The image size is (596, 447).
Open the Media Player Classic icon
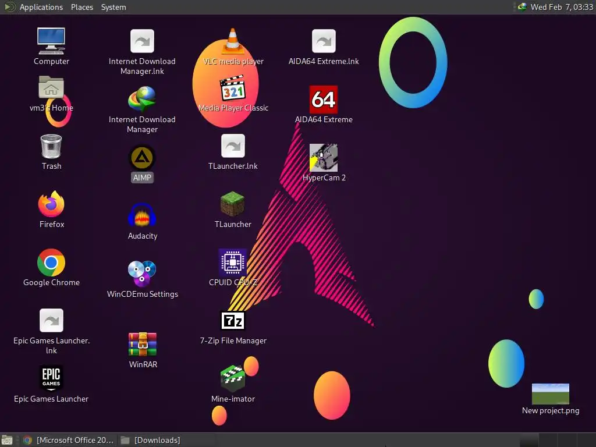(233, 88)
